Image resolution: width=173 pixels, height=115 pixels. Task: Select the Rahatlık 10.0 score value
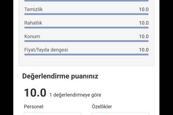[x=144, y=23]
